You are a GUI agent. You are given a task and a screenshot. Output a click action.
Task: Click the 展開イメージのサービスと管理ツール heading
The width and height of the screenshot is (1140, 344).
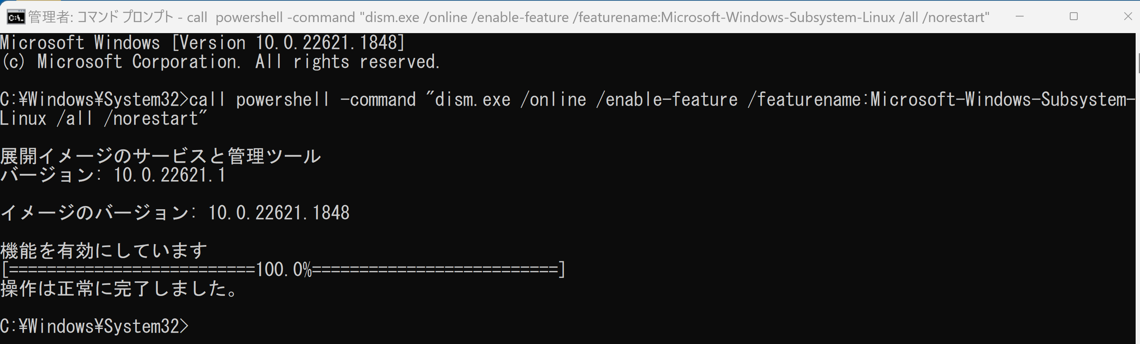tap(160, 156)
